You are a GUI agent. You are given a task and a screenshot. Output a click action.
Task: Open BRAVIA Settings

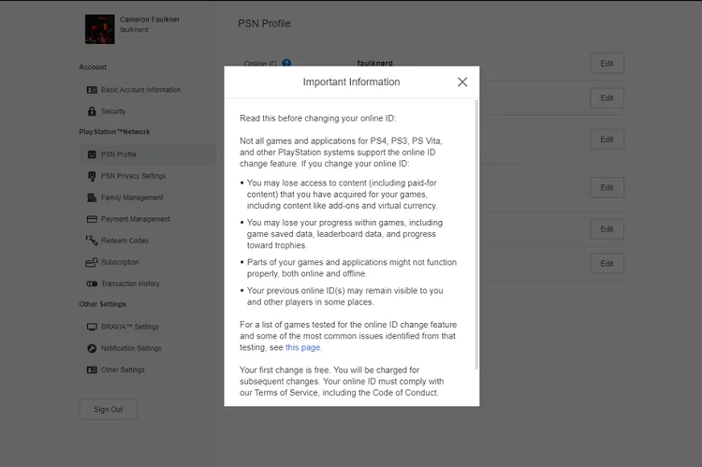130,327
